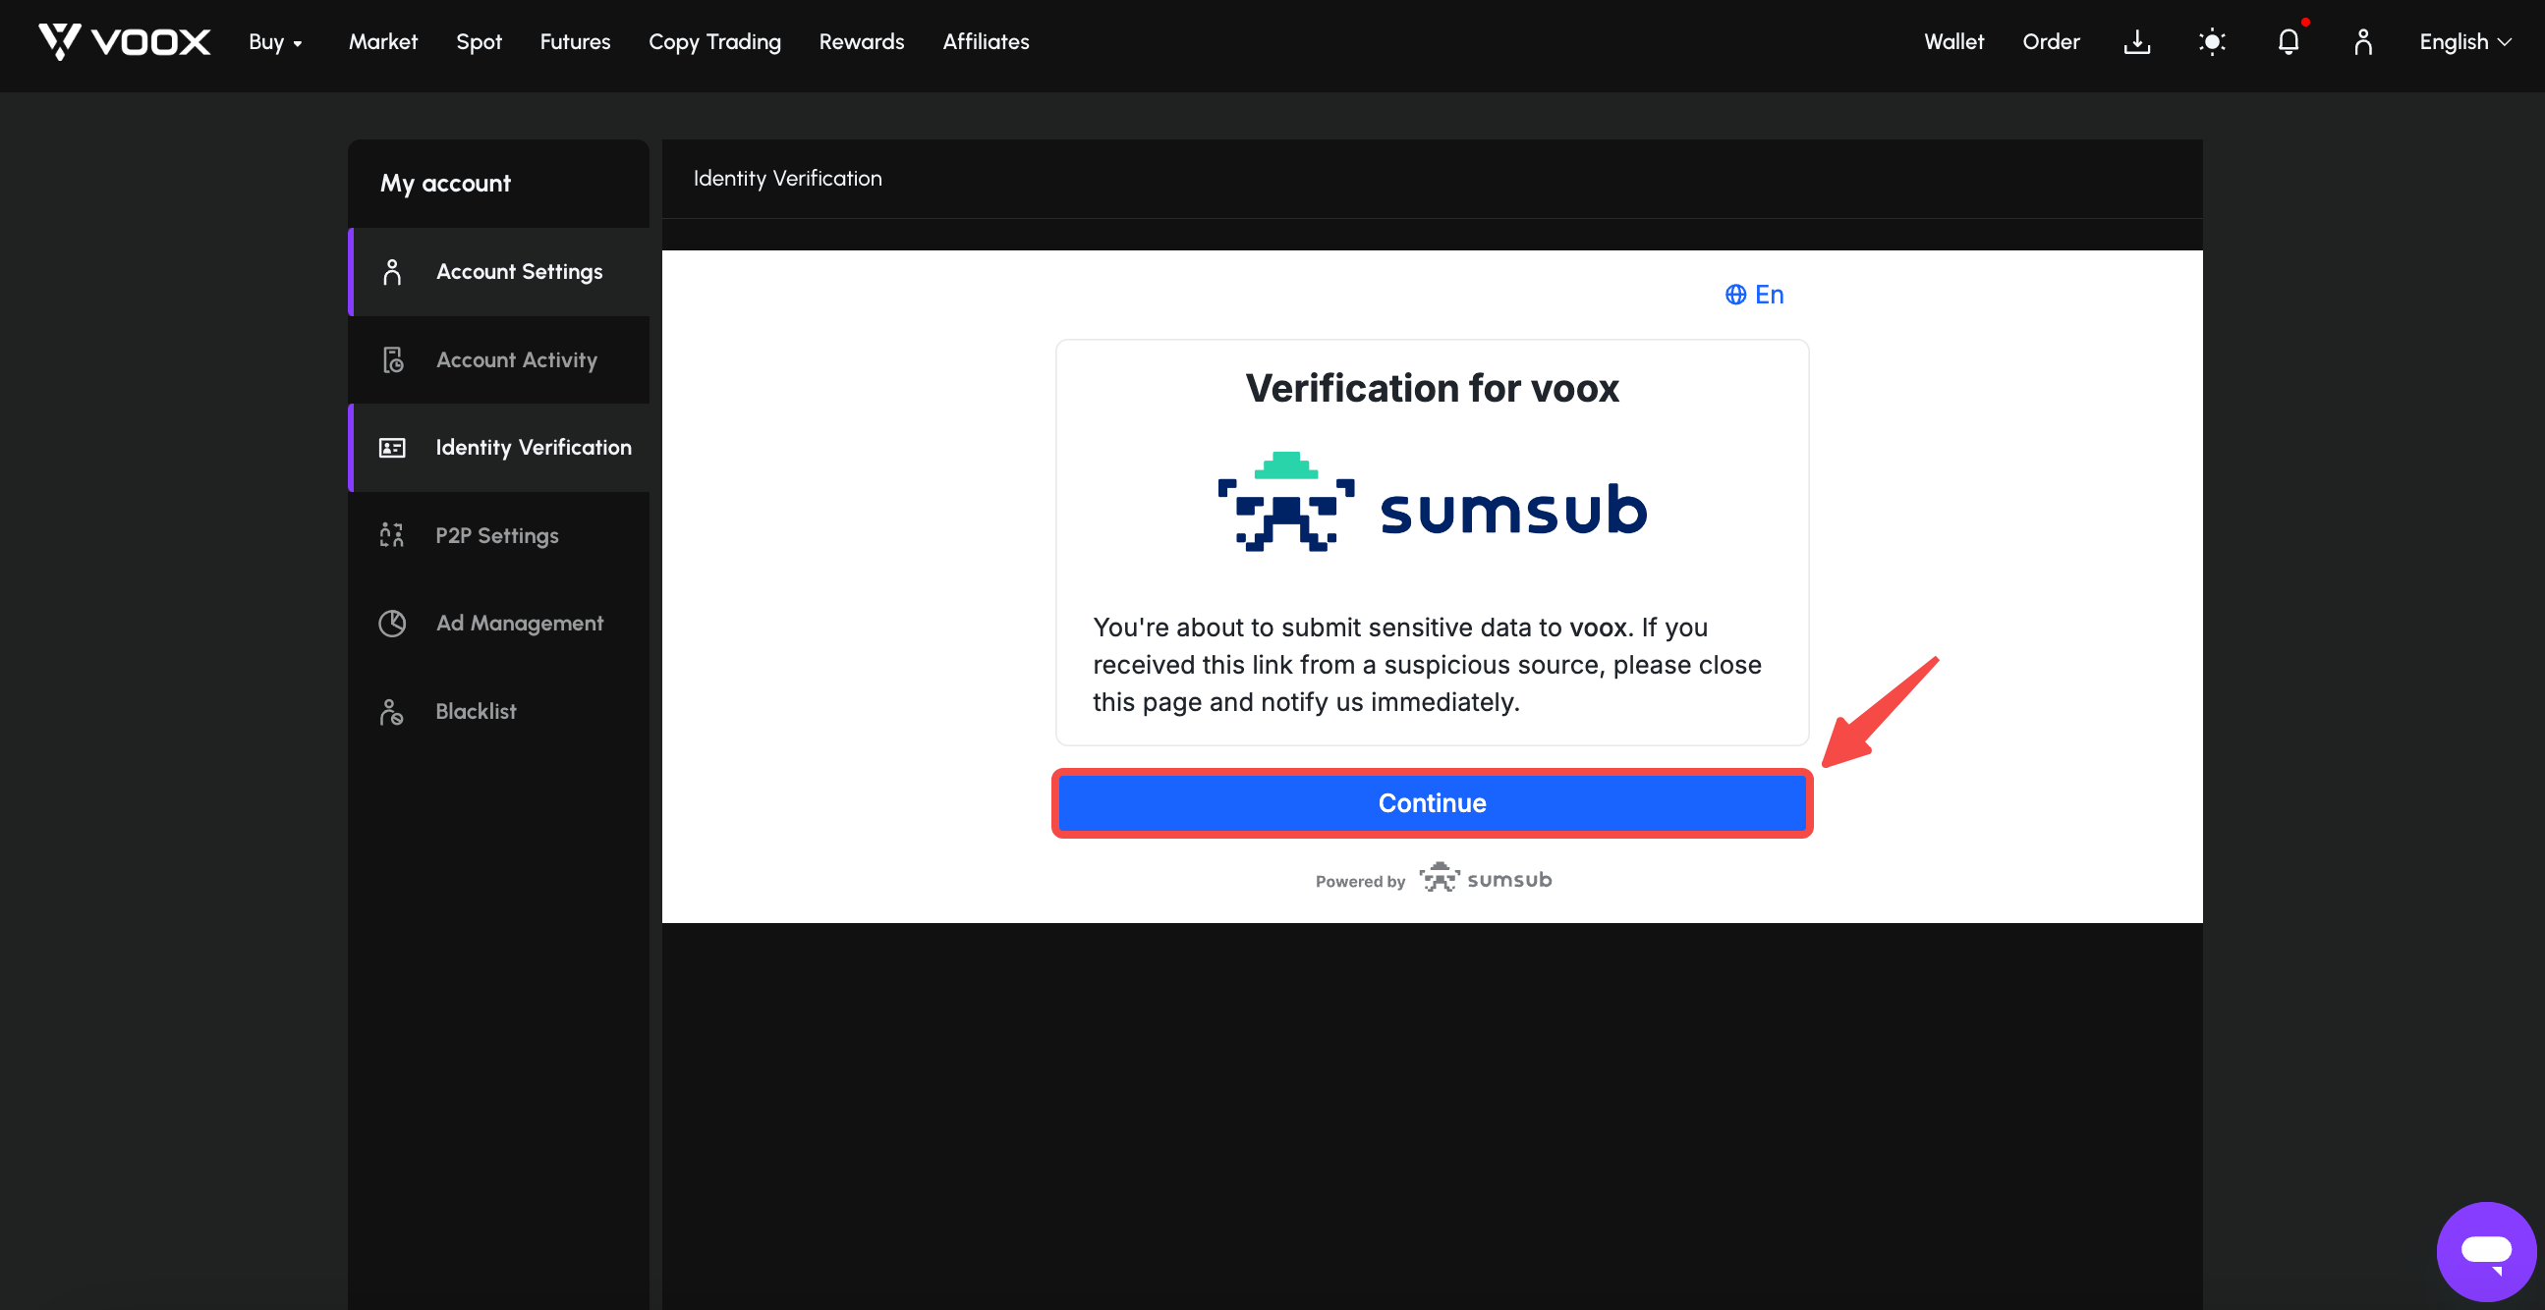Click the Blacklist user icon

click(392, 711)
